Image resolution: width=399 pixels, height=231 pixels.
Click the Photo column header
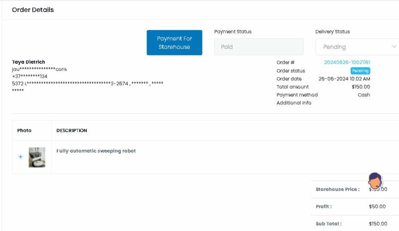click(24, 131)
